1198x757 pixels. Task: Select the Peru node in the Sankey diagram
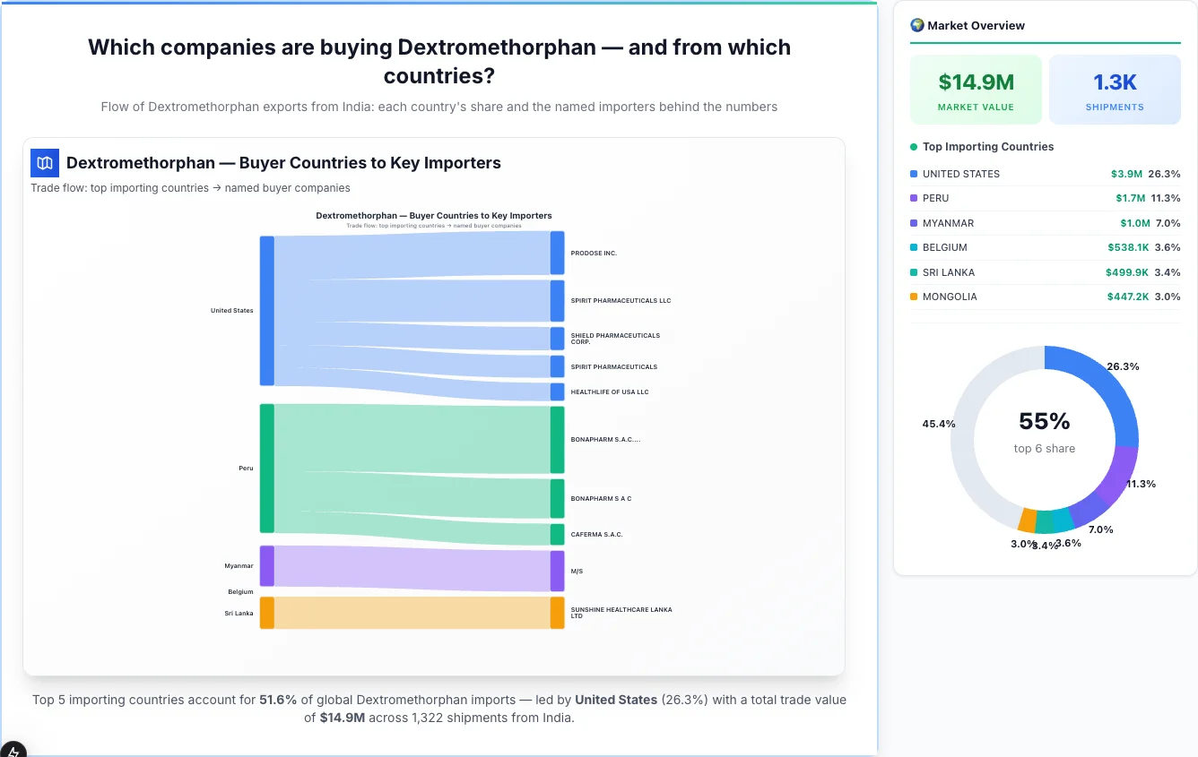[x=265, y=469]
